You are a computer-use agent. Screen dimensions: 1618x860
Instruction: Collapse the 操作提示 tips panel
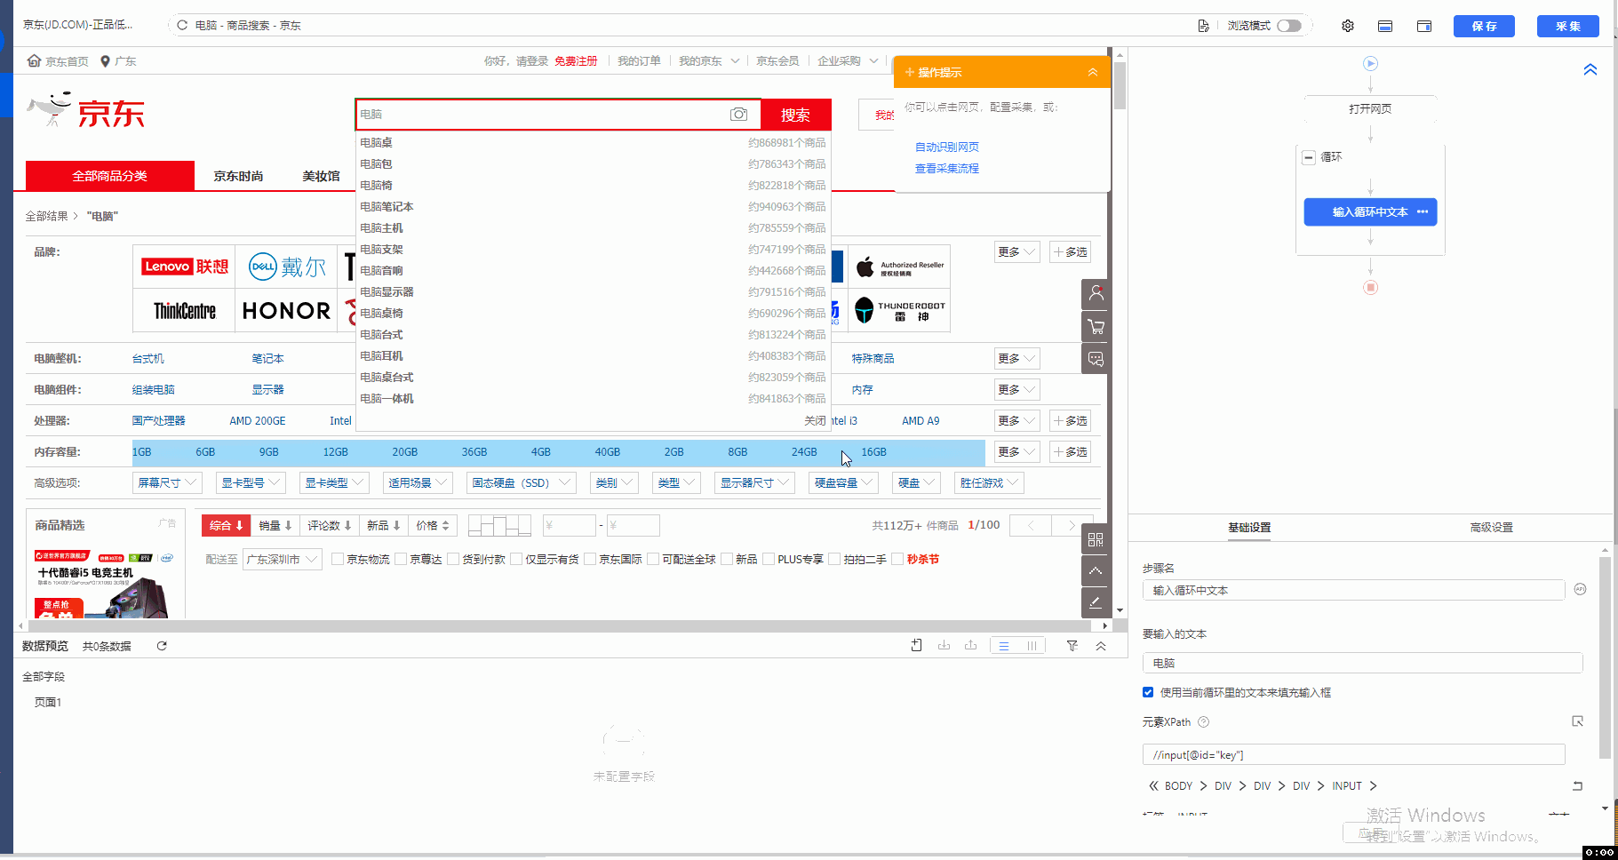[1093, 72]
